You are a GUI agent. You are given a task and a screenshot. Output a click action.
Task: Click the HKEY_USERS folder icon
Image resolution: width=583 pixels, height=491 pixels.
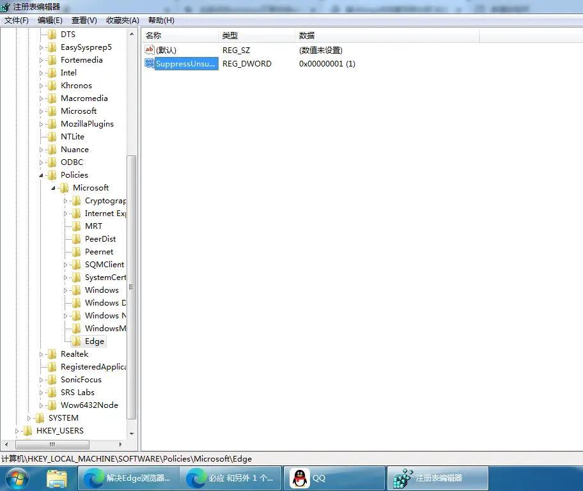[x=28, y=431]
